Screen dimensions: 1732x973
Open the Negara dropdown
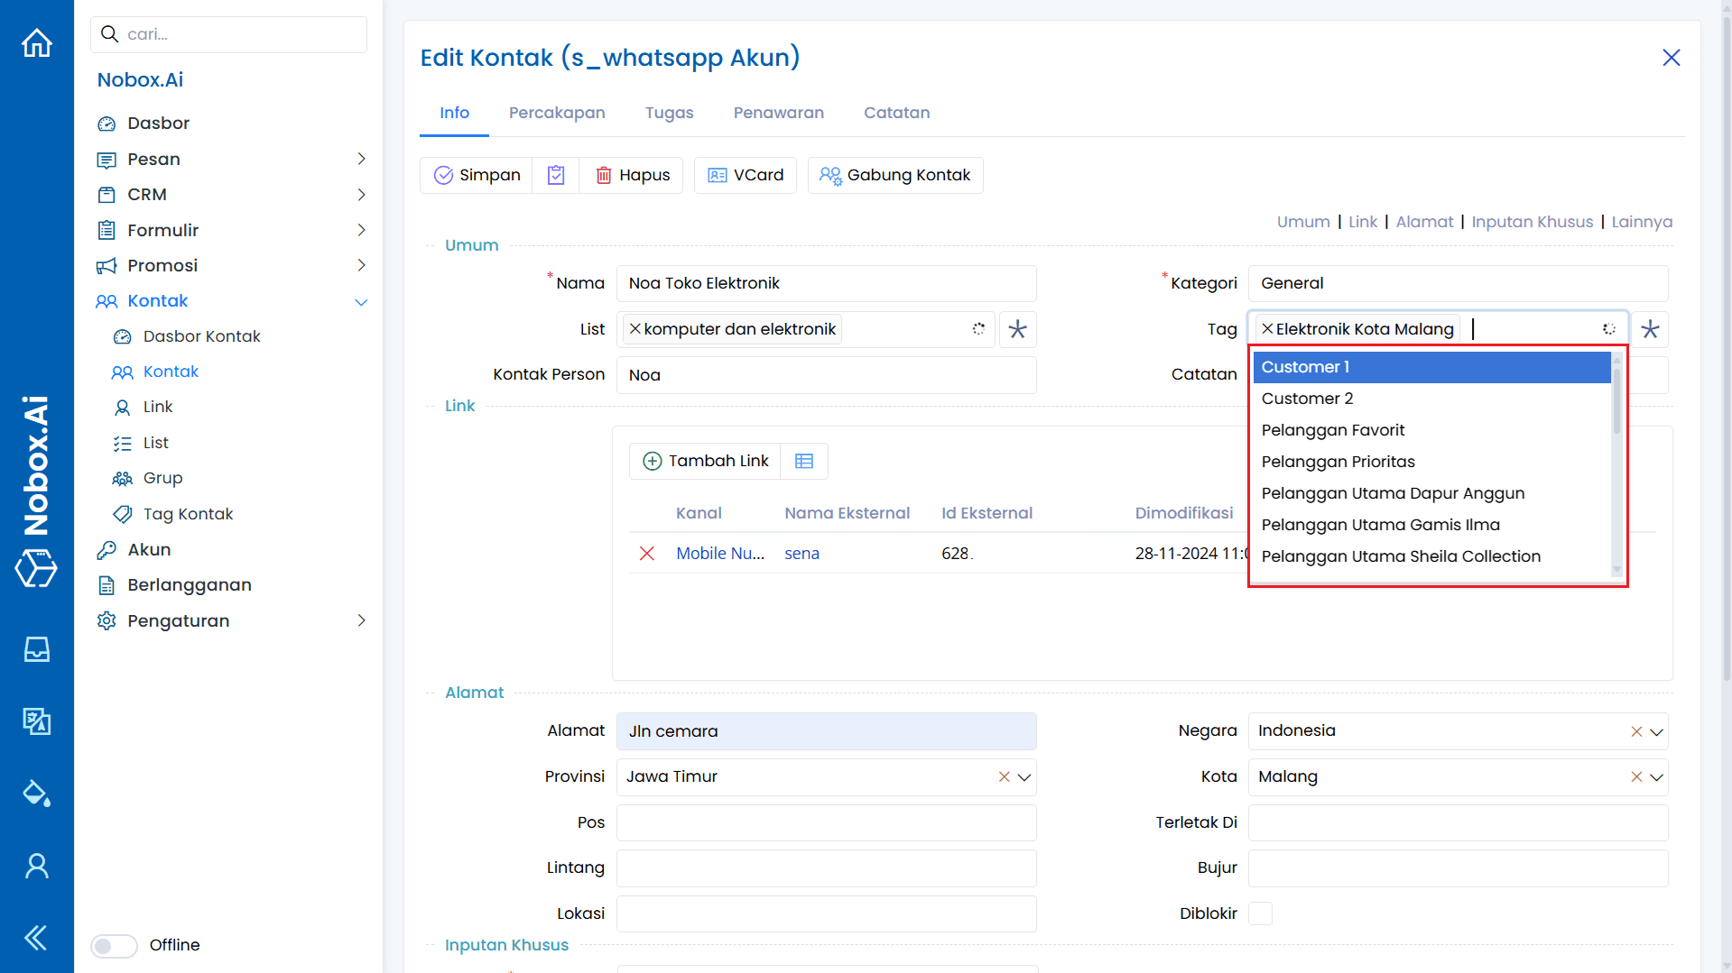click(x=1655, y=731)
